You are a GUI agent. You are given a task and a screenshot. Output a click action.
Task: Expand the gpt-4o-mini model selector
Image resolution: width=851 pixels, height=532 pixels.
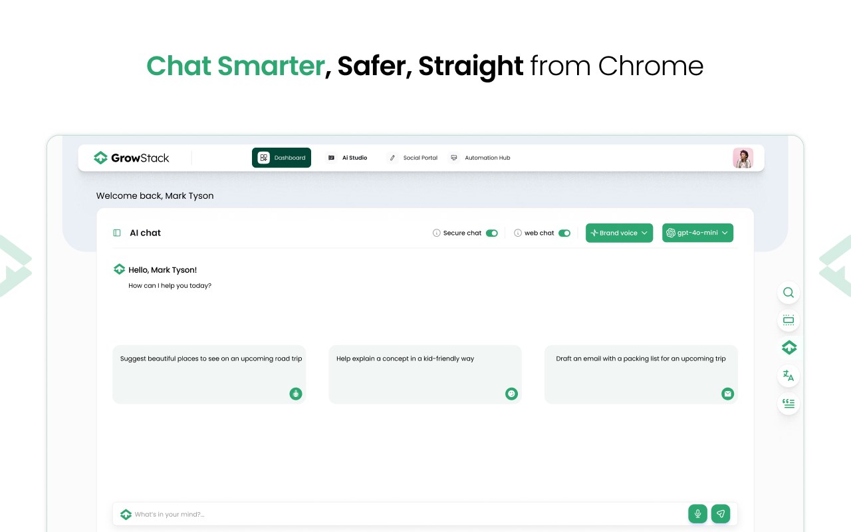point(697,233)
